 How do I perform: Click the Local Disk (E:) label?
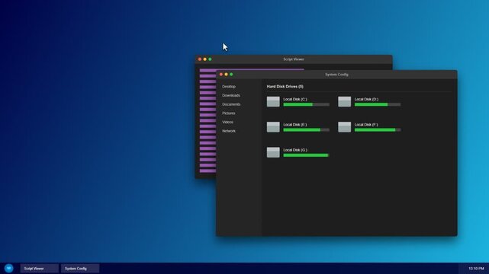tap(295, 125)
